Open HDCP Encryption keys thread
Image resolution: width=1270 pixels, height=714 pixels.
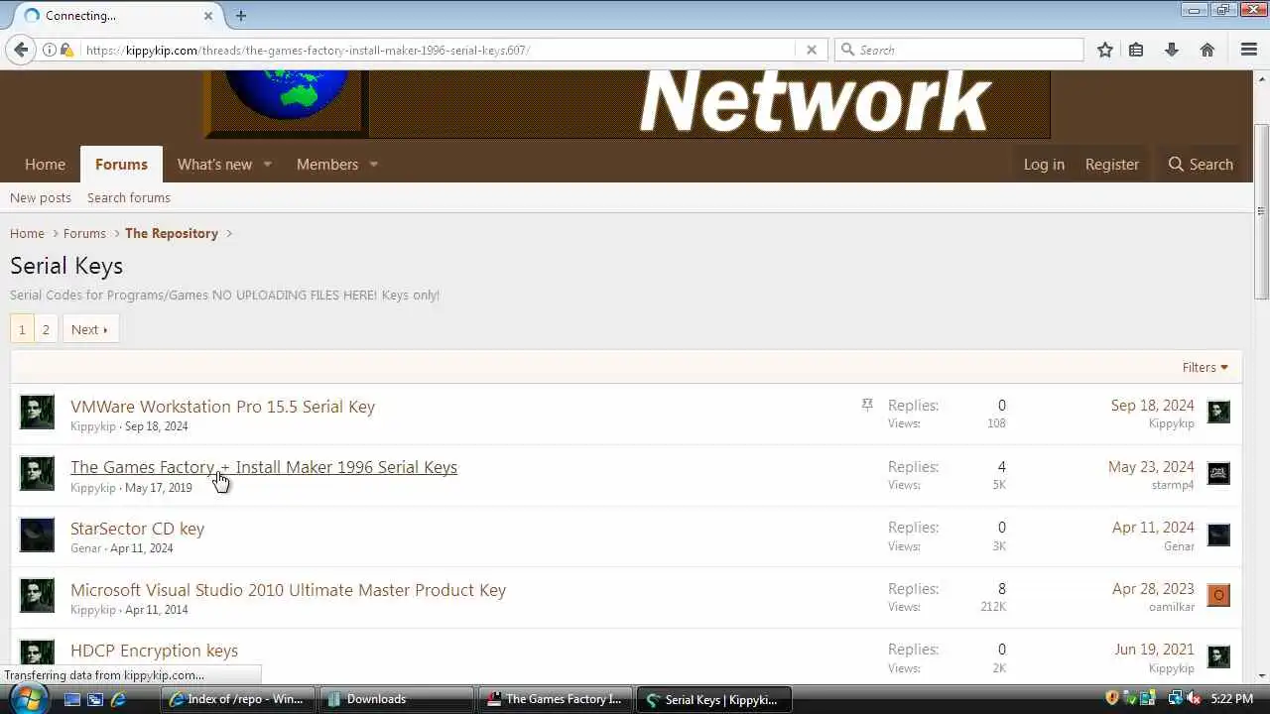pyautogui.click(x=154, y=651)
